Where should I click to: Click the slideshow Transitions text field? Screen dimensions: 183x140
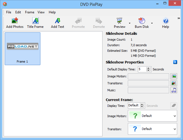(148, 83)
